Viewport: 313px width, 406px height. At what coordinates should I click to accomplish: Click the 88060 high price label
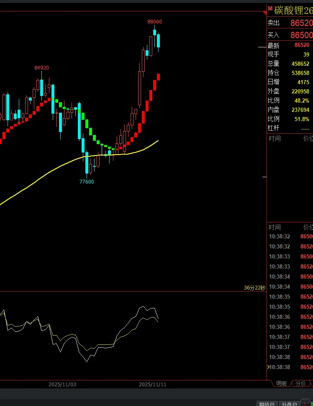[x=155, y=22]
